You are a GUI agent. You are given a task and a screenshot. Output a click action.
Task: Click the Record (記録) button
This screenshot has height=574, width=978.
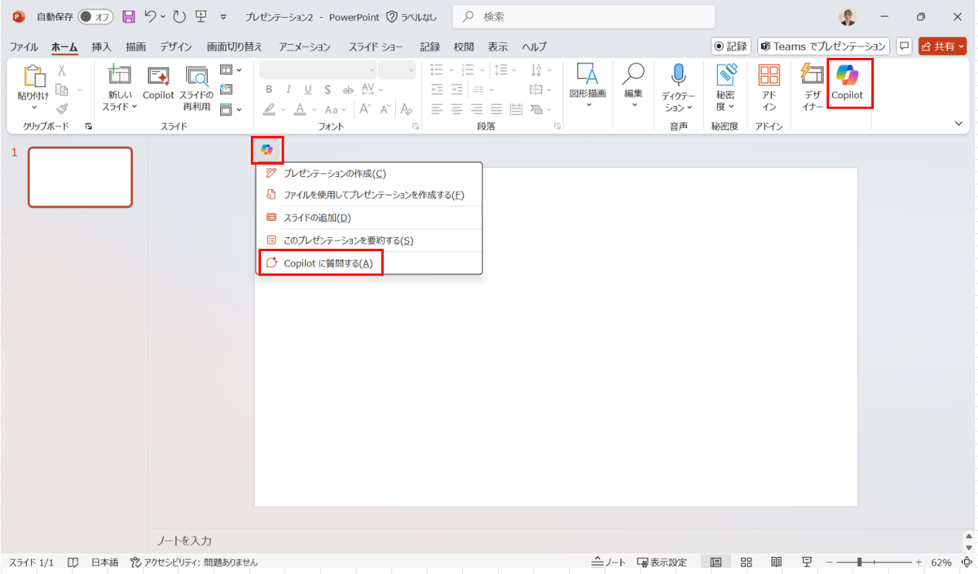(730, 46)
